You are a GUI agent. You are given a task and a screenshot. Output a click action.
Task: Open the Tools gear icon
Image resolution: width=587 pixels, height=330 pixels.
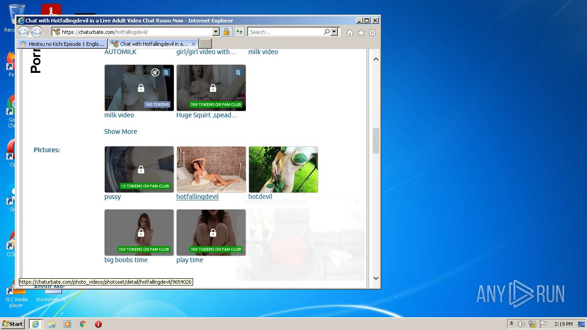[372, 33]
